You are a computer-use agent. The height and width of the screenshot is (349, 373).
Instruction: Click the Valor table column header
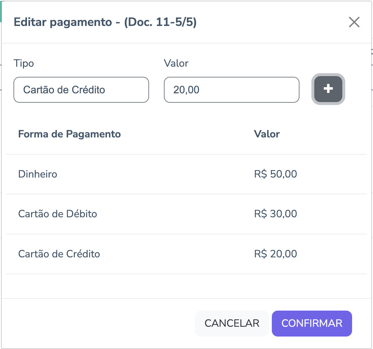click(x=267, y=134)
